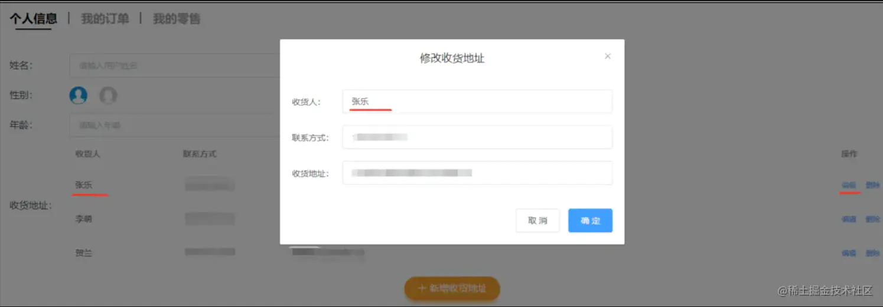The image size is (883, 307).
Task: Select recipient name 贺兰 in address table
Action: (83, 253)
